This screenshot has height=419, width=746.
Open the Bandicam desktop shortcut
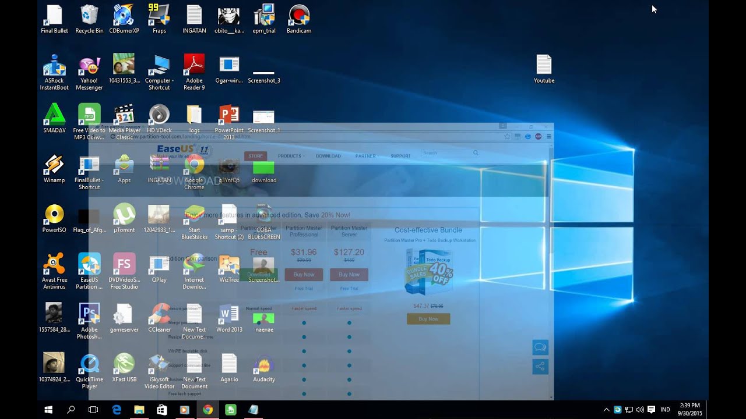299,19
